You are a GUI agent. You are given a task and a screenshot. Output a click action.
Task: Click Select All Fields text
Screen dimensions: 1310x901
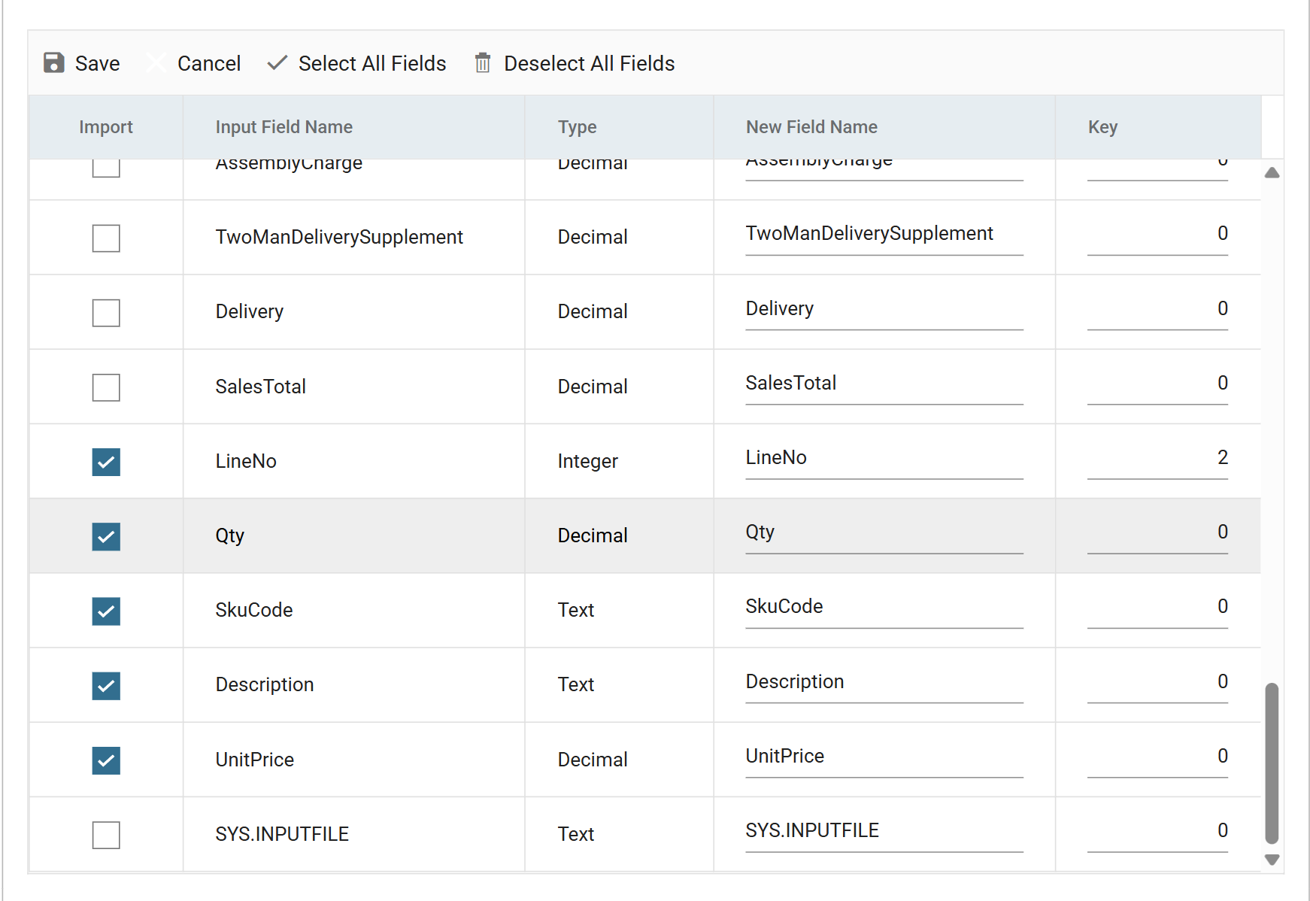click(372, 63)
